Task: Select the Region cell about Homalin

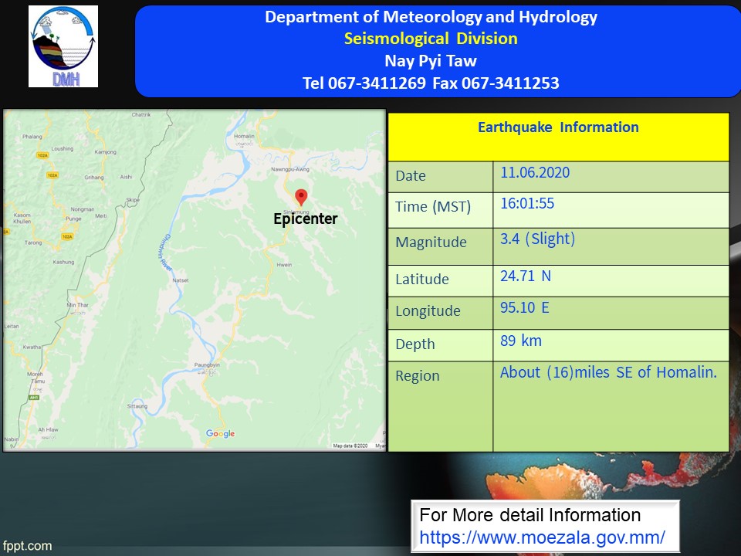Action: pyautogui.click(x=608, y=373)
